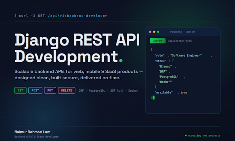Click the 'curl -X GET' command text
This screenshot has height=141, width=235.
[32, 16]
